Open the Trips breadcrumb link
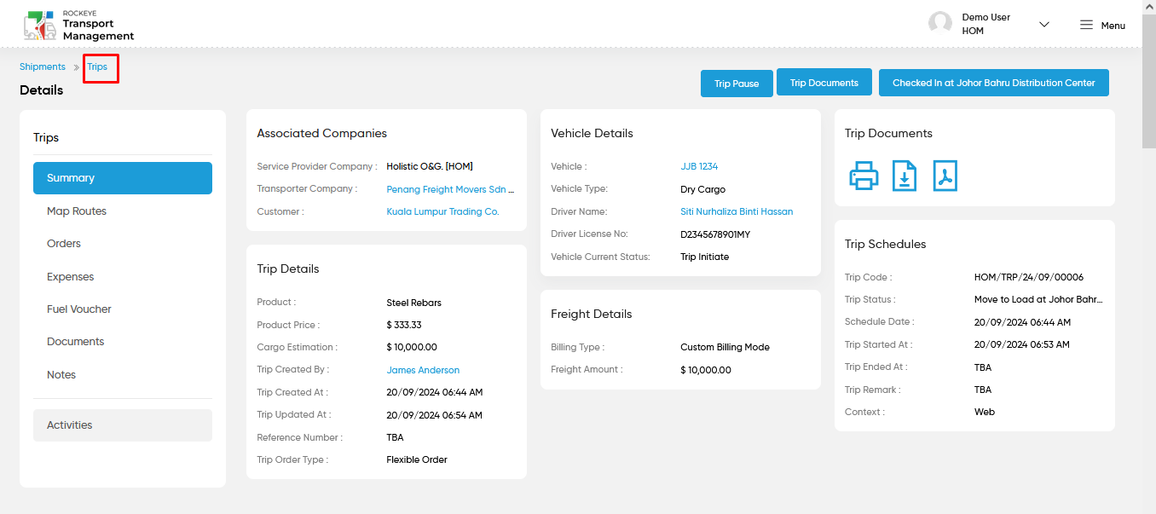Image resolution: width=1156 pixels, height=514 pixels. [x=97, y=66]
